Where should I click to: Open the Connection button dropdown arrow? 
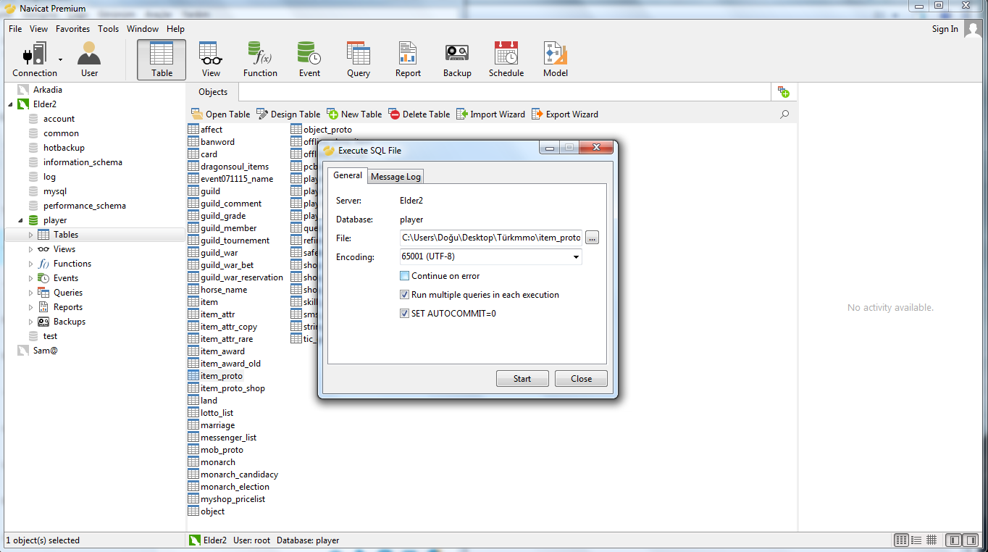[60, 60]
